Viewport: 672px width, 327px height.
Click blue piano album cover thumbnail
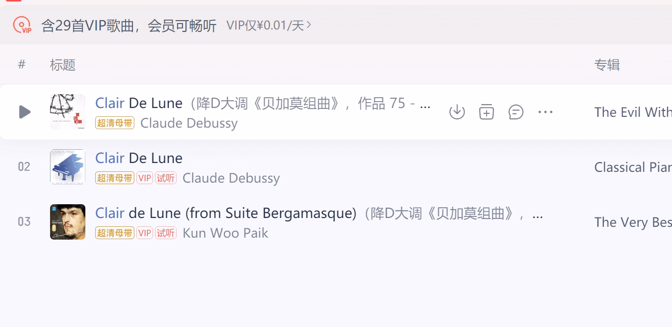click(68, 167)
